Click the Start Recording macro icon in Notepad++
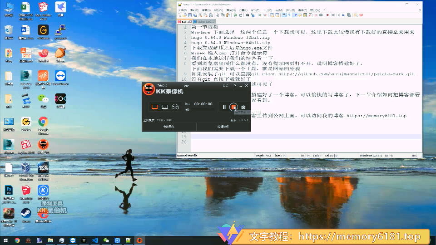 tap(327, 15)
